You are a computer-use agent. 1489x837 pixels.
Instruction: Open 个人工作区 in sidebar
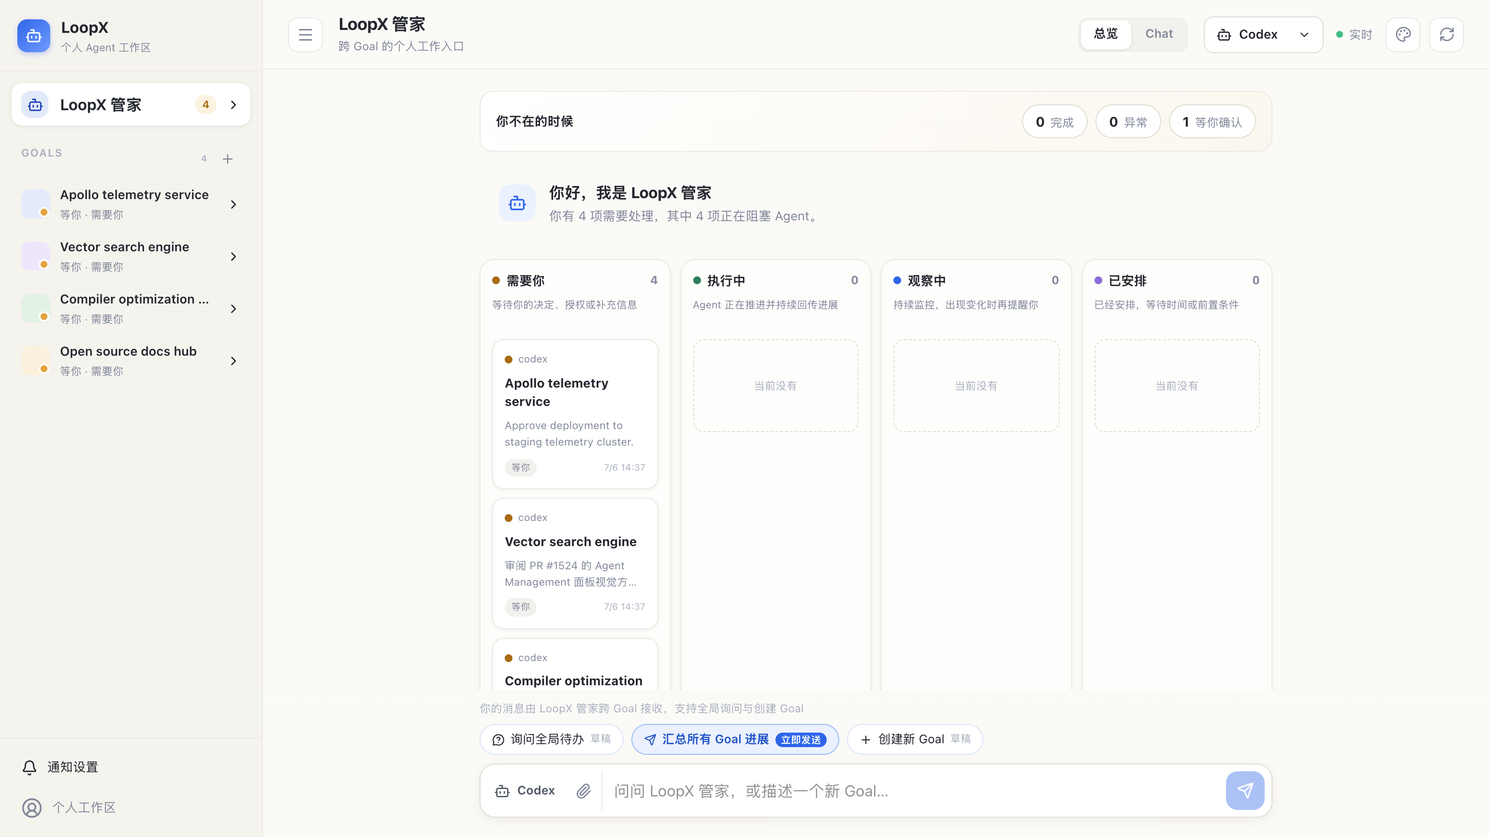coord(131,808)
